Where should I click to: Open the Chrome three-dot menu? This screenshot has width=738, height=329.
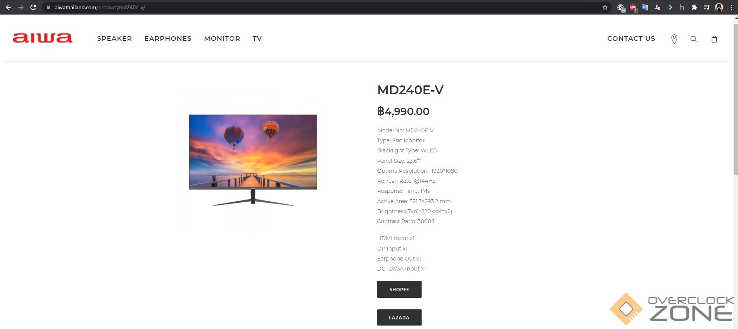click(x=731, y=7)
